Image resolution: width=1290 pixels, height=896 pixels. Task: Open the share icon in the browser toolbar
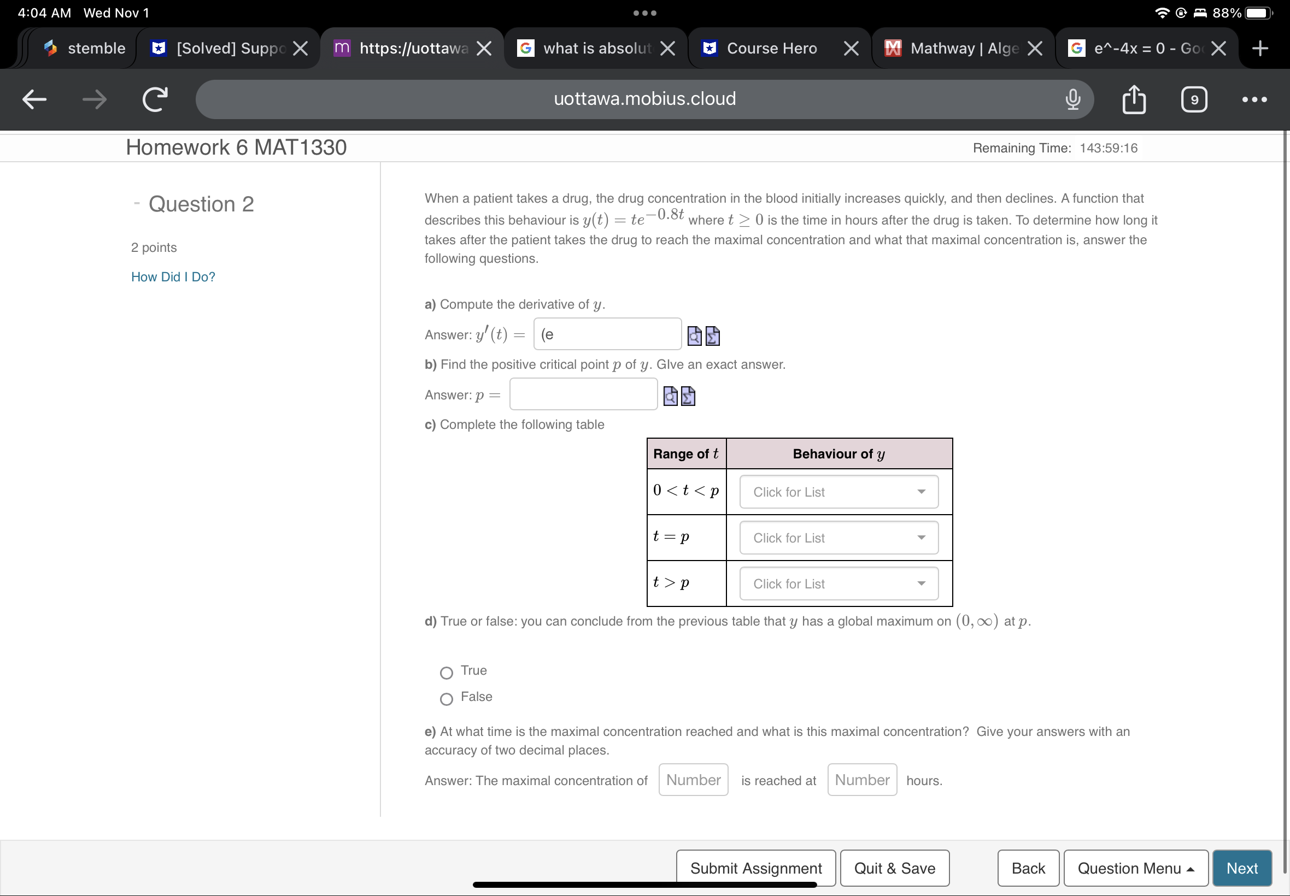(x=1134, y=99)
